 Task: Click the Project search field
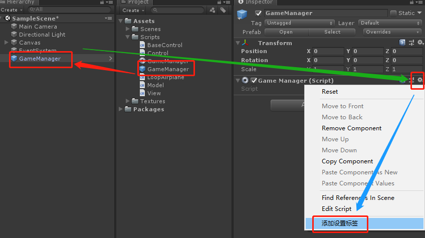(177, 10)
